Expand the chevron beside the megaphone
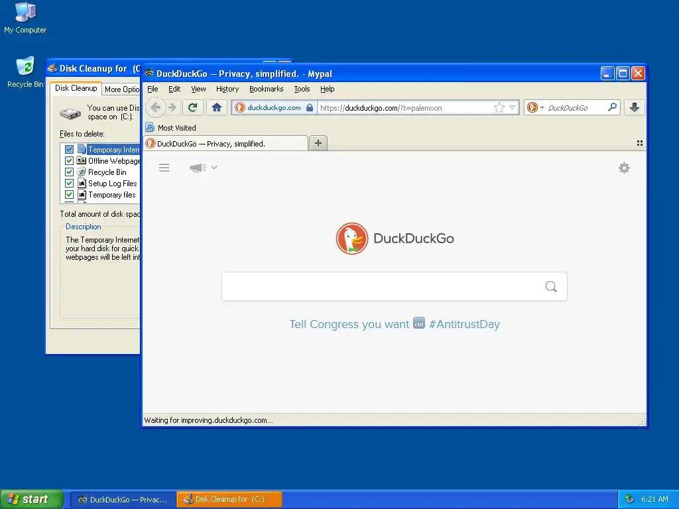Viewport: 679px width, 509px height. click(x=214, y=167)
